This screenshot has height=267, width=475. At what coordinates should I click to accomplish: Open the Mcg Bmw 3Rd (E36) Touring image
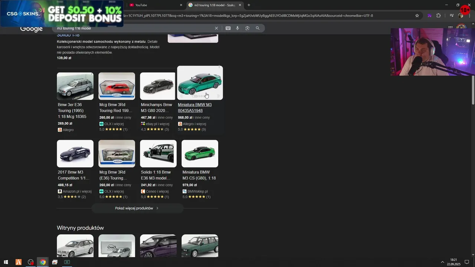[117, 154]
